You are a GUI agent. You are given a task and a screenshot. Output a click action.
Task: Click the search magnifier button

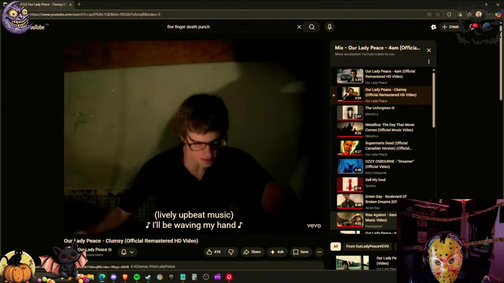click(311, 27)
